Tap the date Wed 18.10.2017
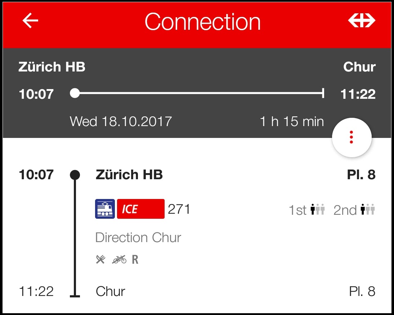This screenshot has height=315, width=394. click(121, 121)
